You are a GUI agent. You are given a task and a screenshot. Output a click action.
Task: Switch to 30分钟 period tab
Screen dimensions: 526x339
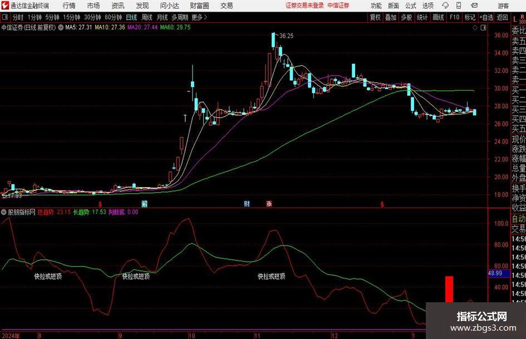pyautogui.click(x=92, y=17)
